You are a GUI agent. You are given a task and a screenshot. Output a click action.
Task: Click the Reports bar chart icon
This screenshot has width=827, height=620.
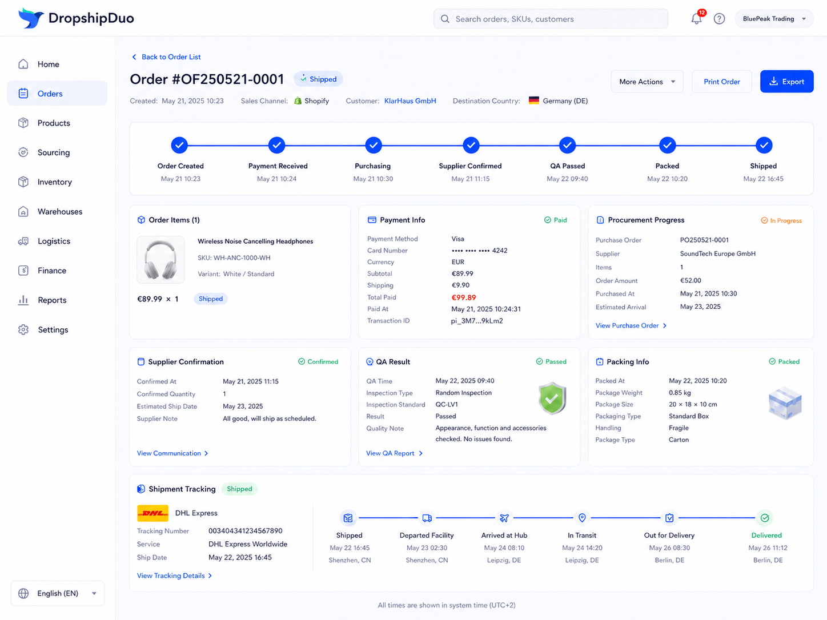tap(23, 300)
